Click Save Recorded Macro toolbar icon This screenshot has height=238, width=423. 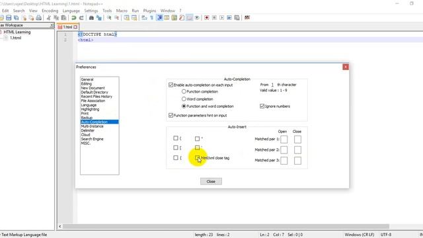(237, 18)
